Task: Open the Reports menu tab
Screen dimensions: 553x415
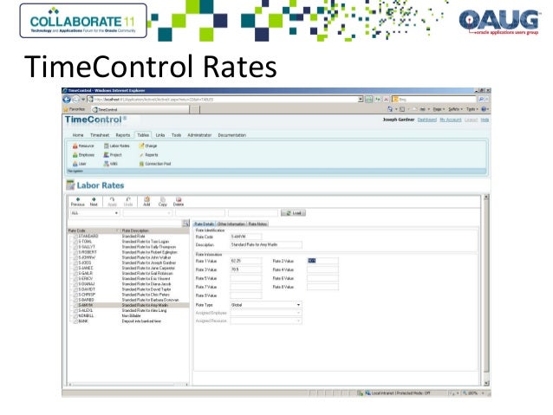Action: 123,135
